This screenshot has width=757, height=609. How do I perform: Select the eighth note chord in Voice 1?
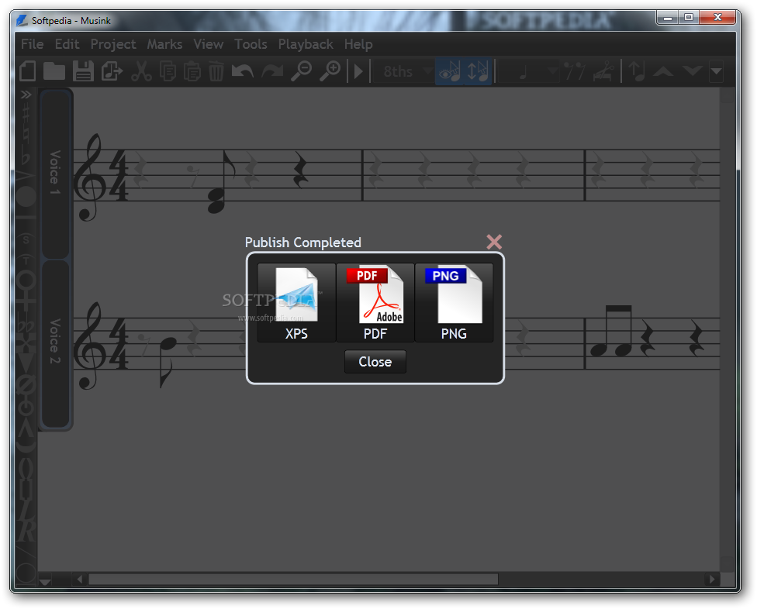(222, 182)
